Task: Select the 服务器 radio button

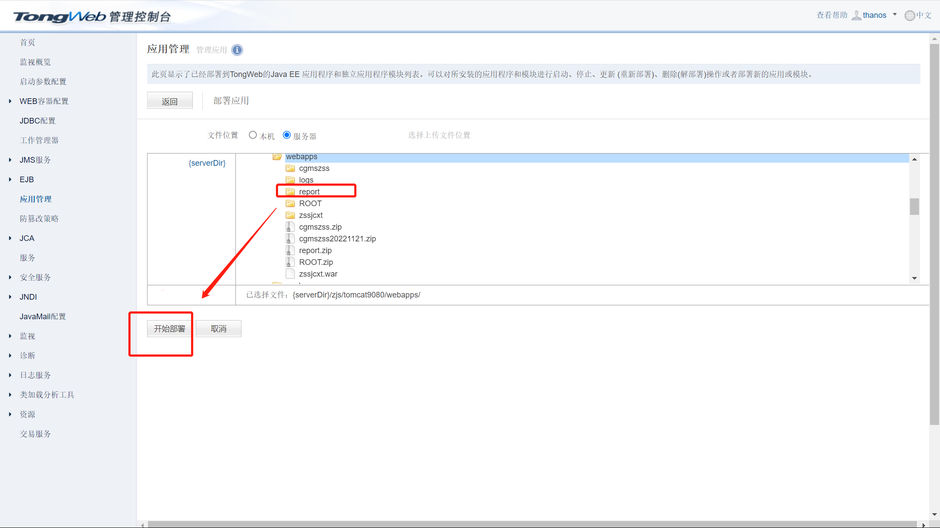Action: [x=286, y=135]
